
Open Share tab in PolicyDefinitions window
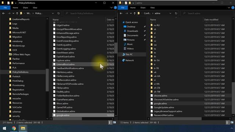pos(25,8)
